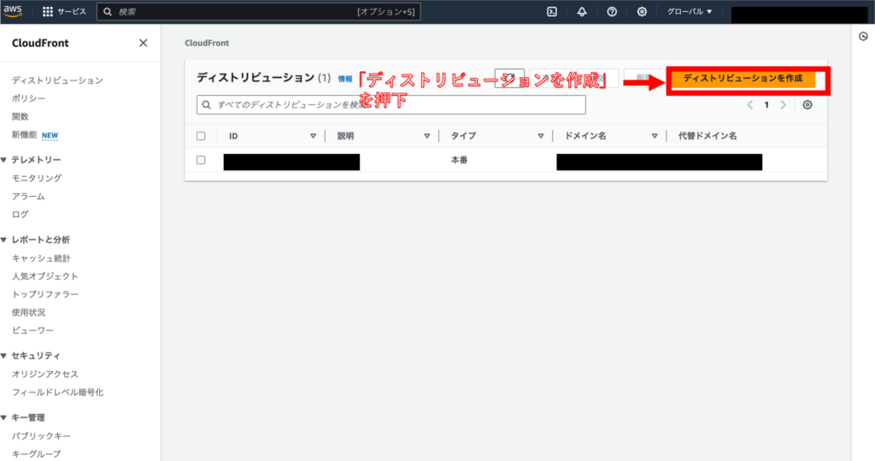
Task: Collapse the レポートと分析 section
Action: (4, 239)
